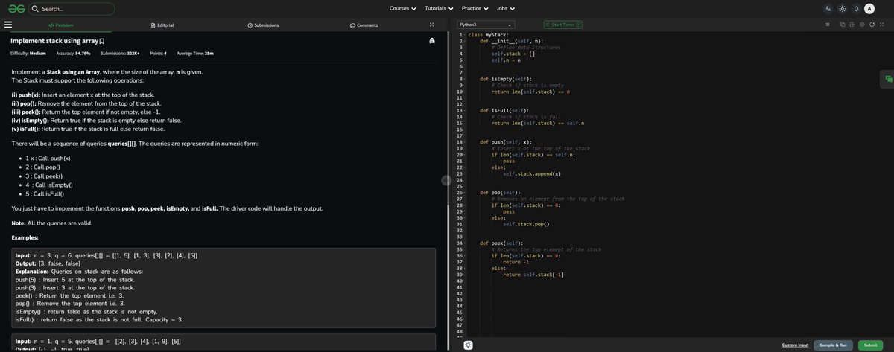
Task: Toggle the Start Timer control
Action: click(563, 25)
